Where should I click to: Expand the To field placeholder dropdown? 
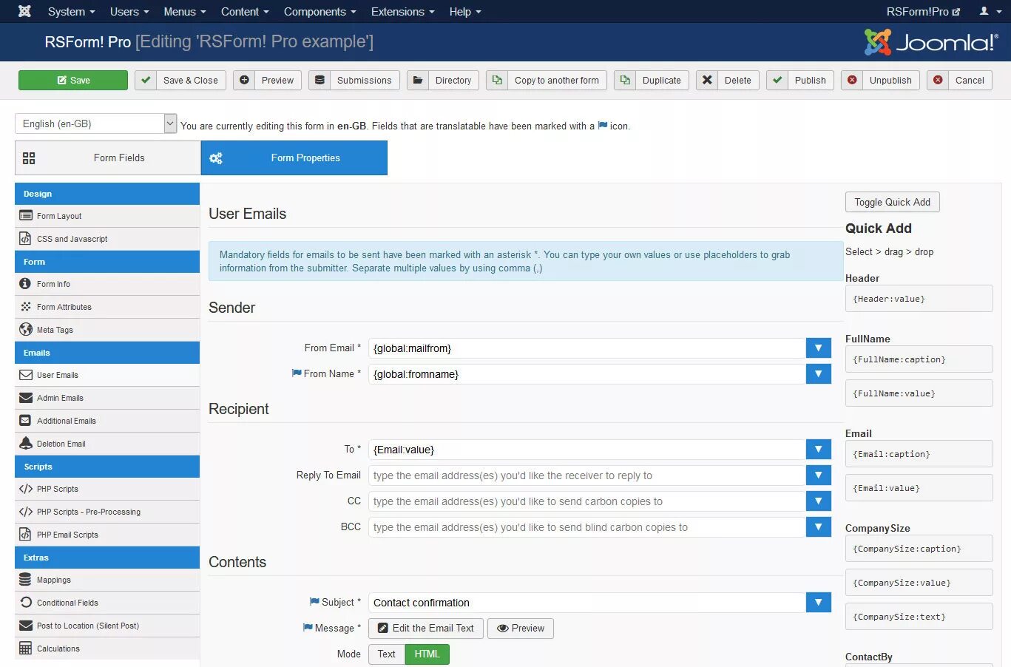818,450
